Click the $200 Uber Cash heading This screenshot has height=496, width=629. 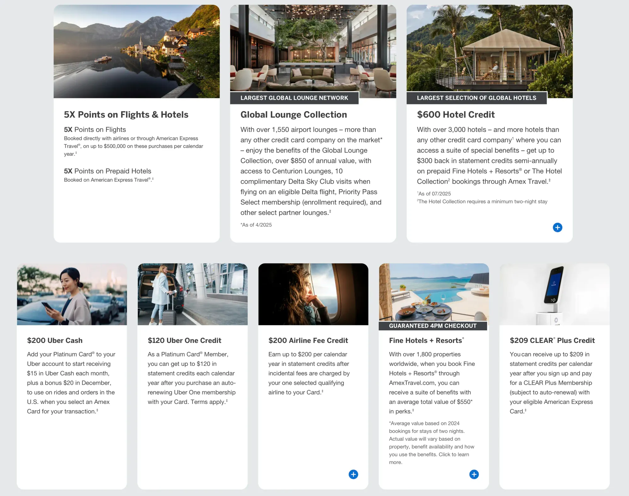(x=55, y=340)
